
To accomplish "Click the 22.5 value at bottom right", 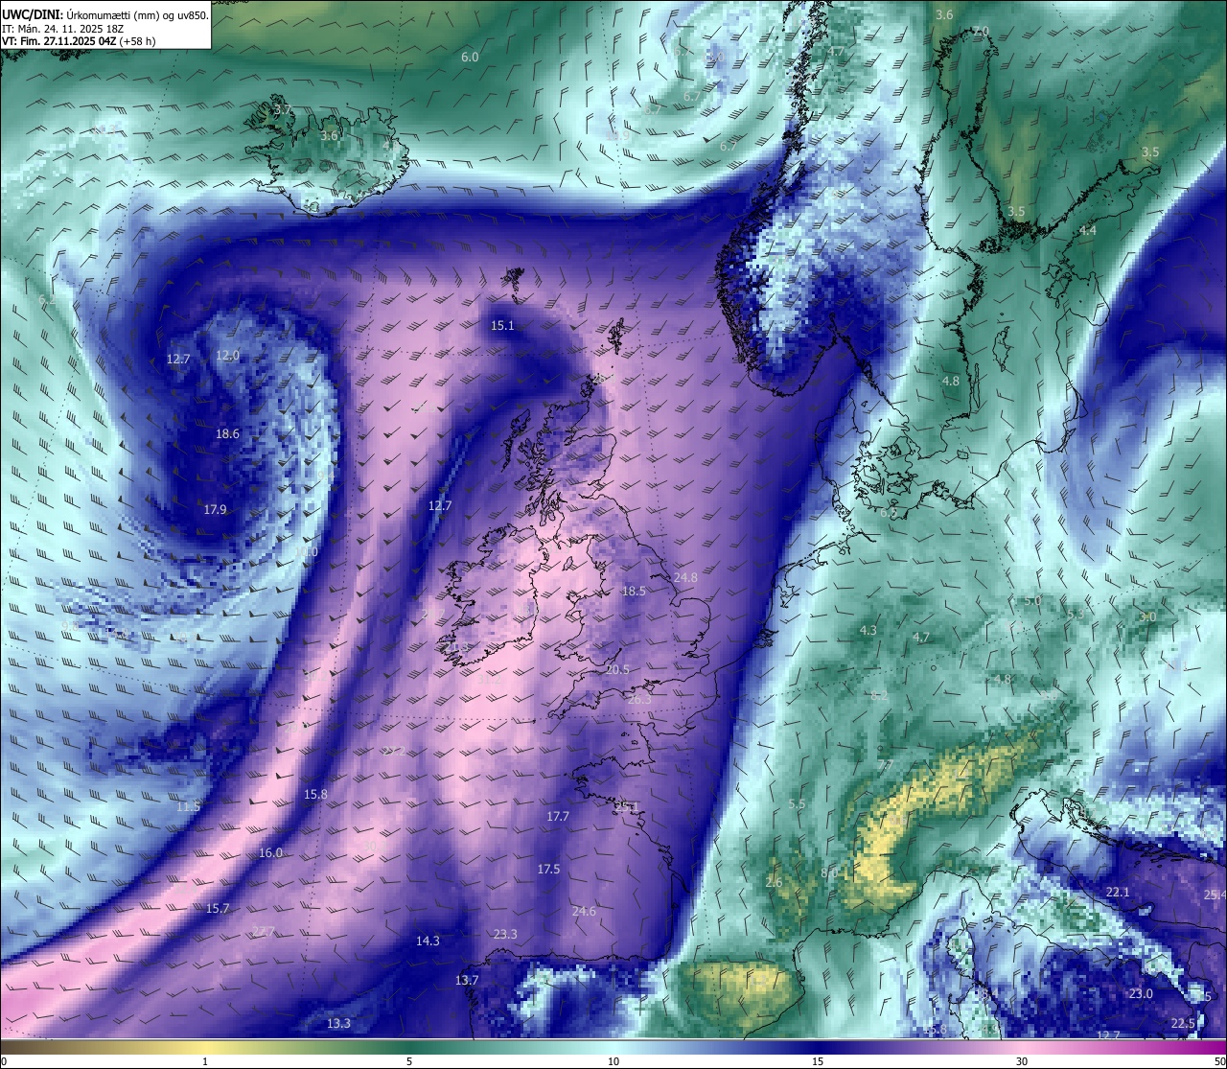I will [1183, 1024].
